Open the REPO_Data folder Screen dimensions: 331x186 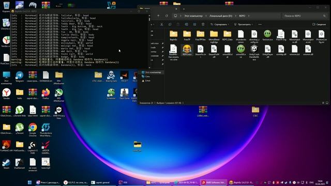pyautogui.click(x=227, y=35)
